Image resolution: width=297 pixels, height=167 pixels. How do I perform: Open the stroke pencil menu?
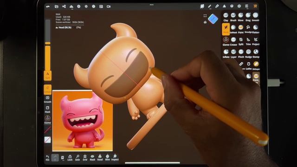[209, 6]
